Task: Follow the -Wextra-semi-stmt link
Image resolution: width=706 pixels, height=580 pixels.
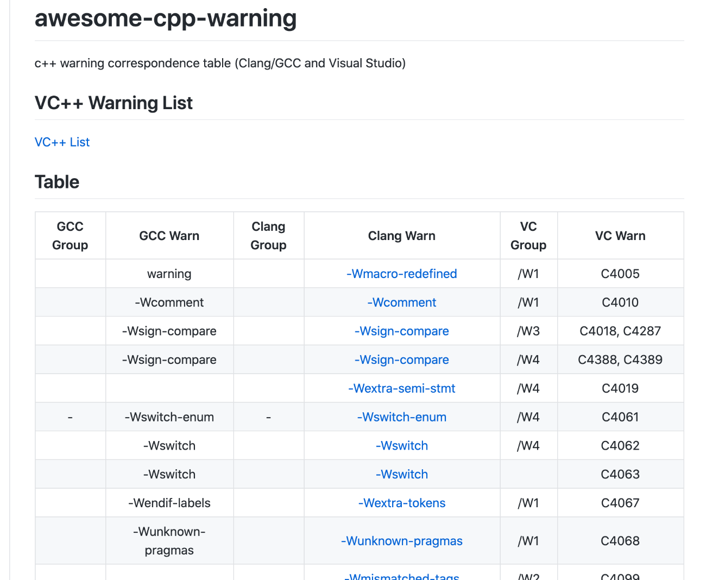Action: 402,388
